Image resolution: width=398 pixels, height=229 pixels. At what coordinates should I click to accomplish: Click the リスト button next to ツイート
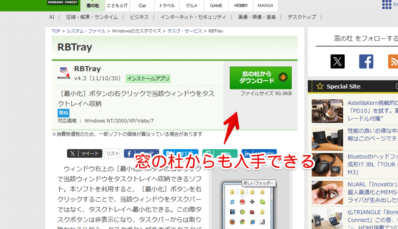pyautogui.click(x=112, y=153)
